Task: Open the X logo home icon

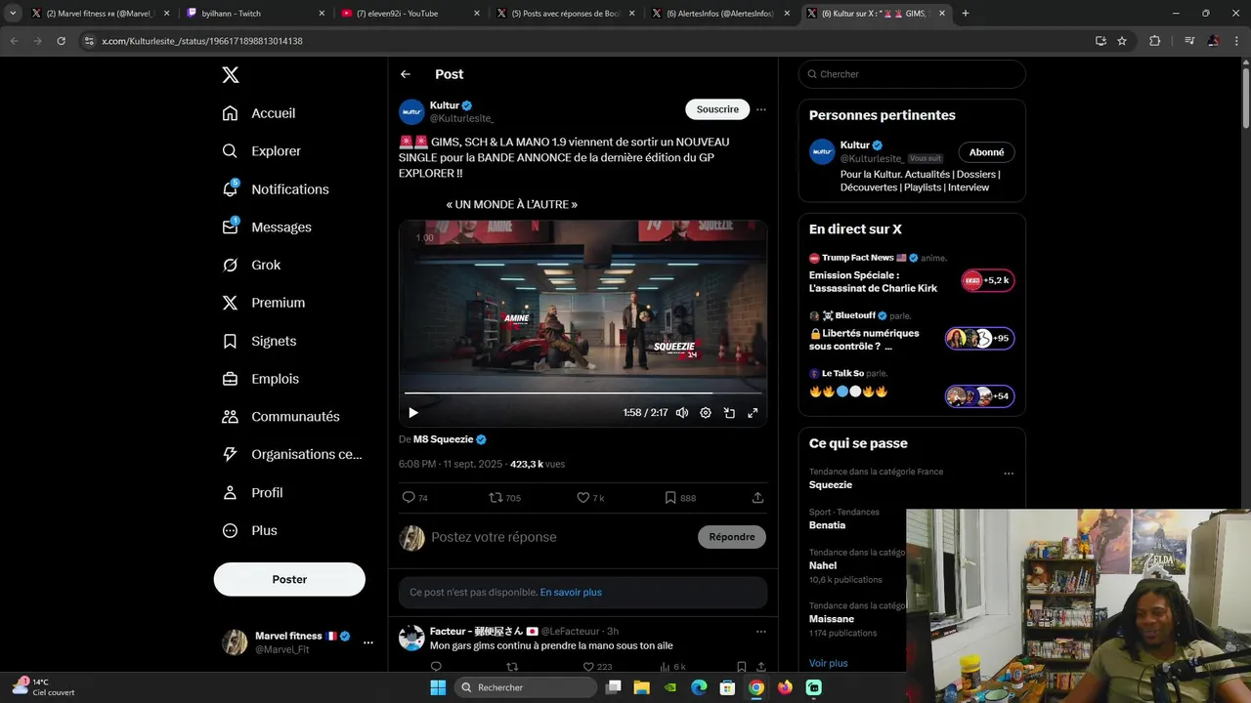Action: [x=230, y=75]
